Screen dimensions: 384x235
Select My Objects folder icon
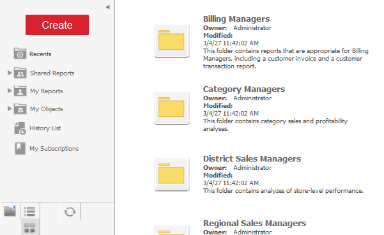point(20,109)
